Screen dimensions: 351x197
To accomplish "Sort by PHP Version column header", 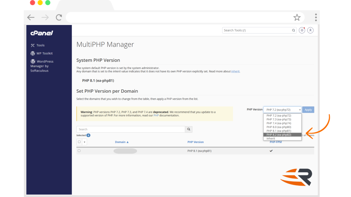I will coord(195,142).
